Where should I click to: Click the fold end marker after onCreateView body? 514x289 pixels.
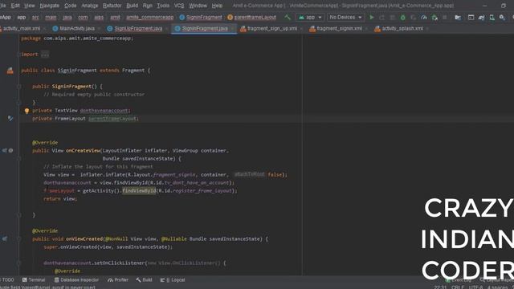pos(18,215)
